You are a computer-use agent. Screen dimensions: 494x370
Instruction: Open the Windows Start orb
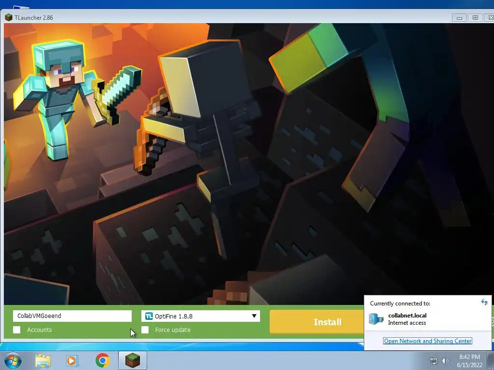point(13,360)
